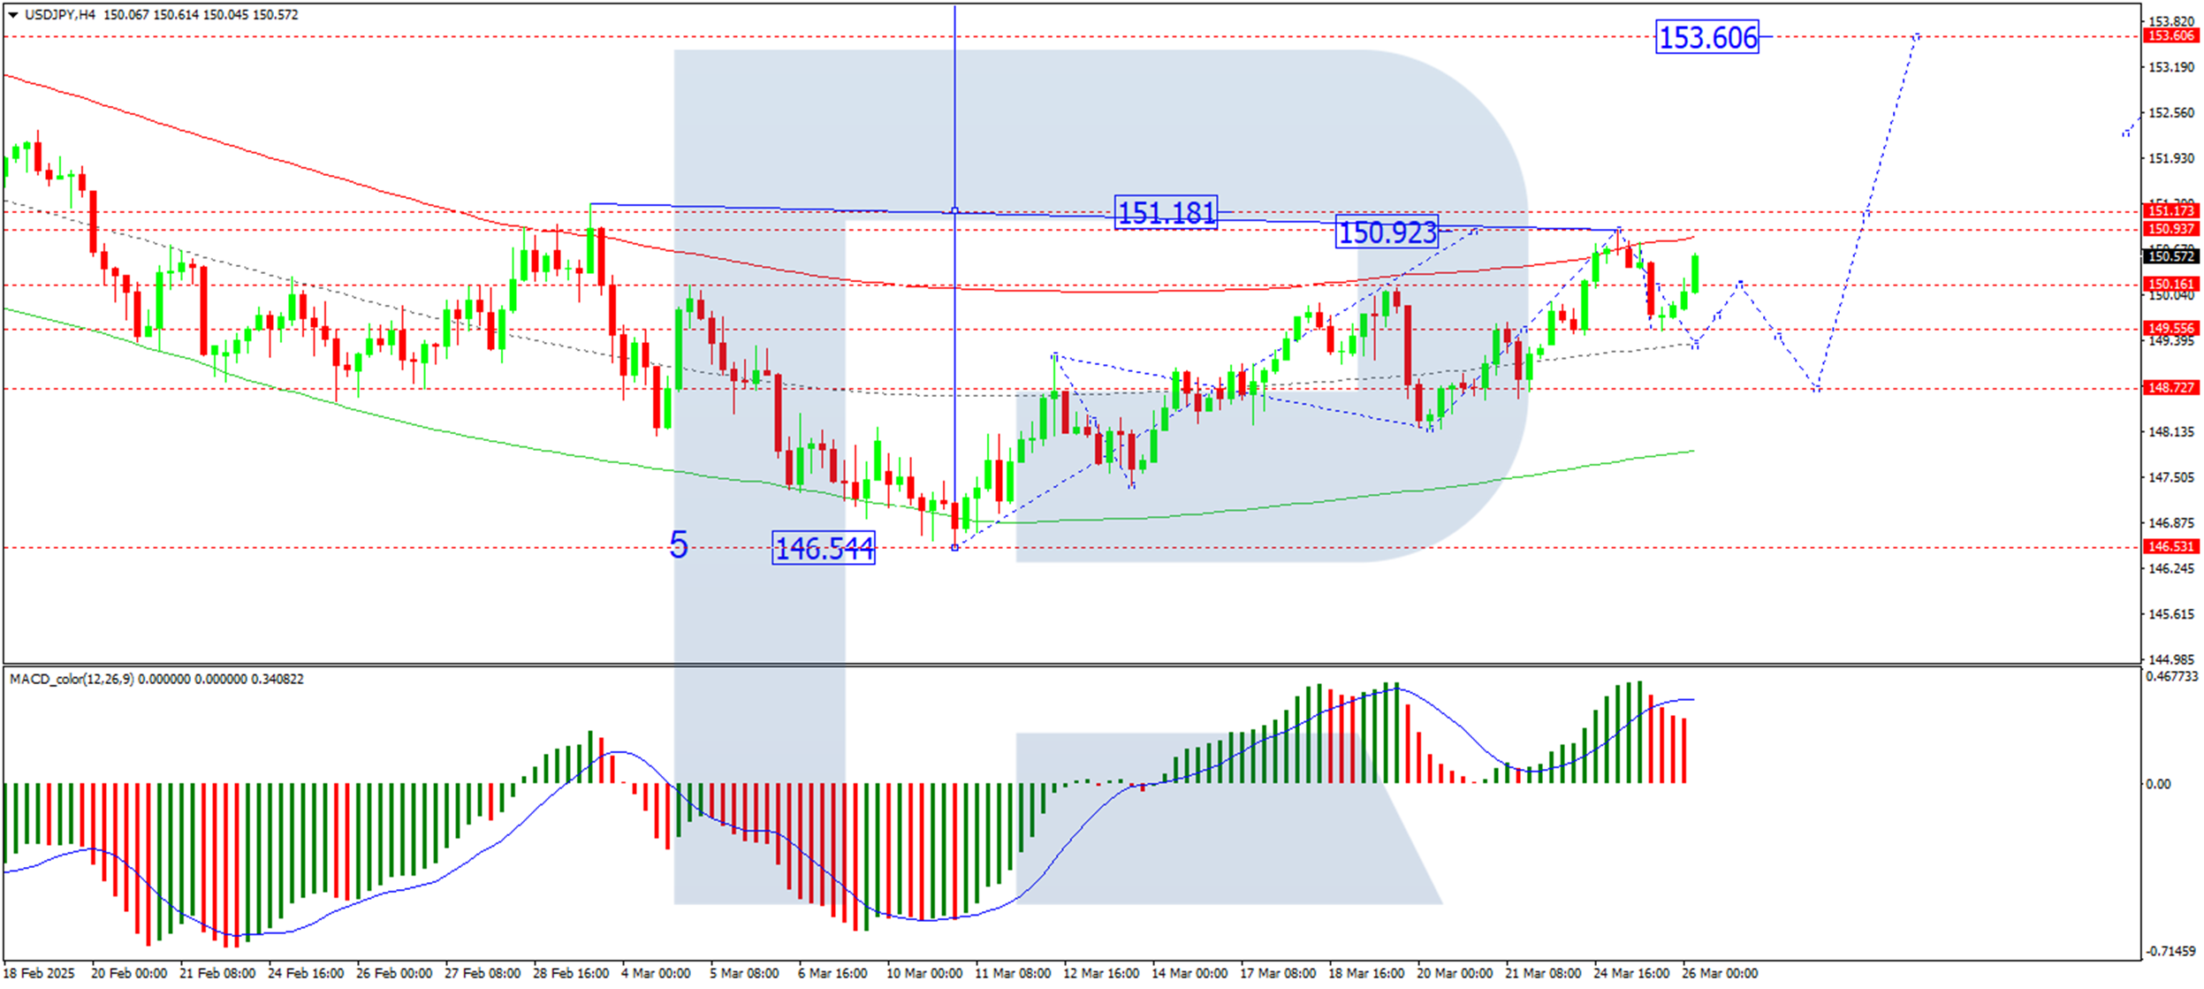Image resolution: width=2204 pixels, height=989 pixels.
Task: Click the red 150.161 price axis tag
Action: click(2170, 284)
